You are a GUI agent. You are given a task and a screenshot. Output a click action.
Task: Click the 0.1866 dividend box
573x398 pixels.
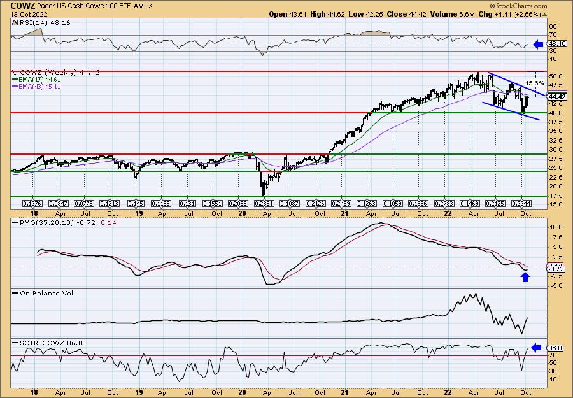pyautogui.click(x=419, y=203)
